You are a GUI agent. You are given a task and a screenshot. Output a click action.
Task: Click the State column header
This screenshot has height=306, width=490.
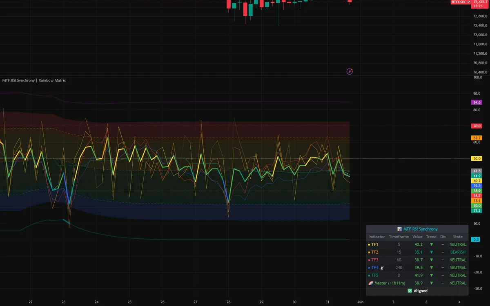pos(458,237)
